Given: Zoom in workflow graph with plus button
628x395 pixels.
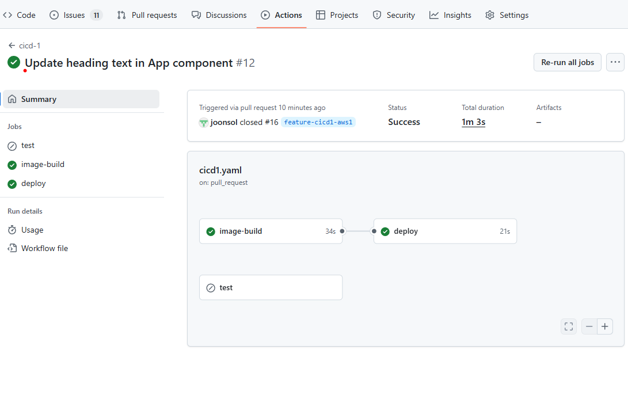Looking at the screenshot, I should [x=605, y=326].
